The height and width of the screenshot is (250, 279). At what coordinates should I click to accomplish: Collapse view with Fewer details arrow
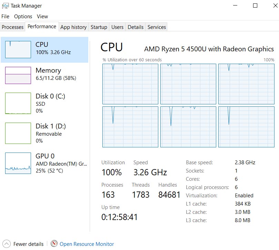click(7, 244)
